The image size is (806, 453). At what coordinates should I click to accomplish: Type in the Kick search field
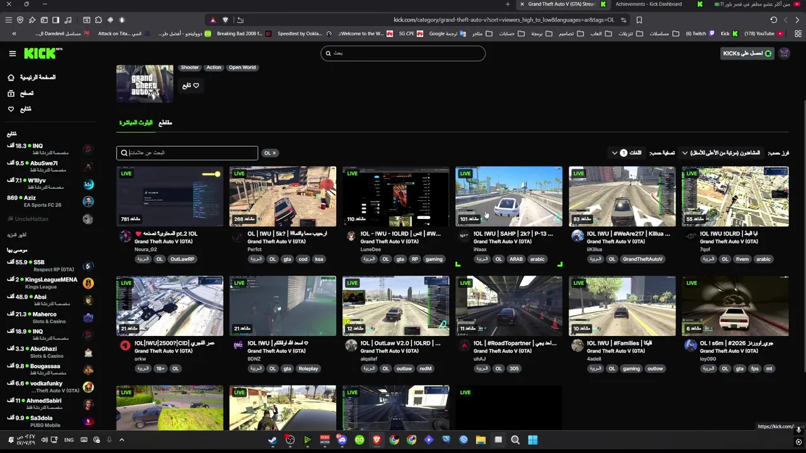pyautogui.click(x=403, y=53)
